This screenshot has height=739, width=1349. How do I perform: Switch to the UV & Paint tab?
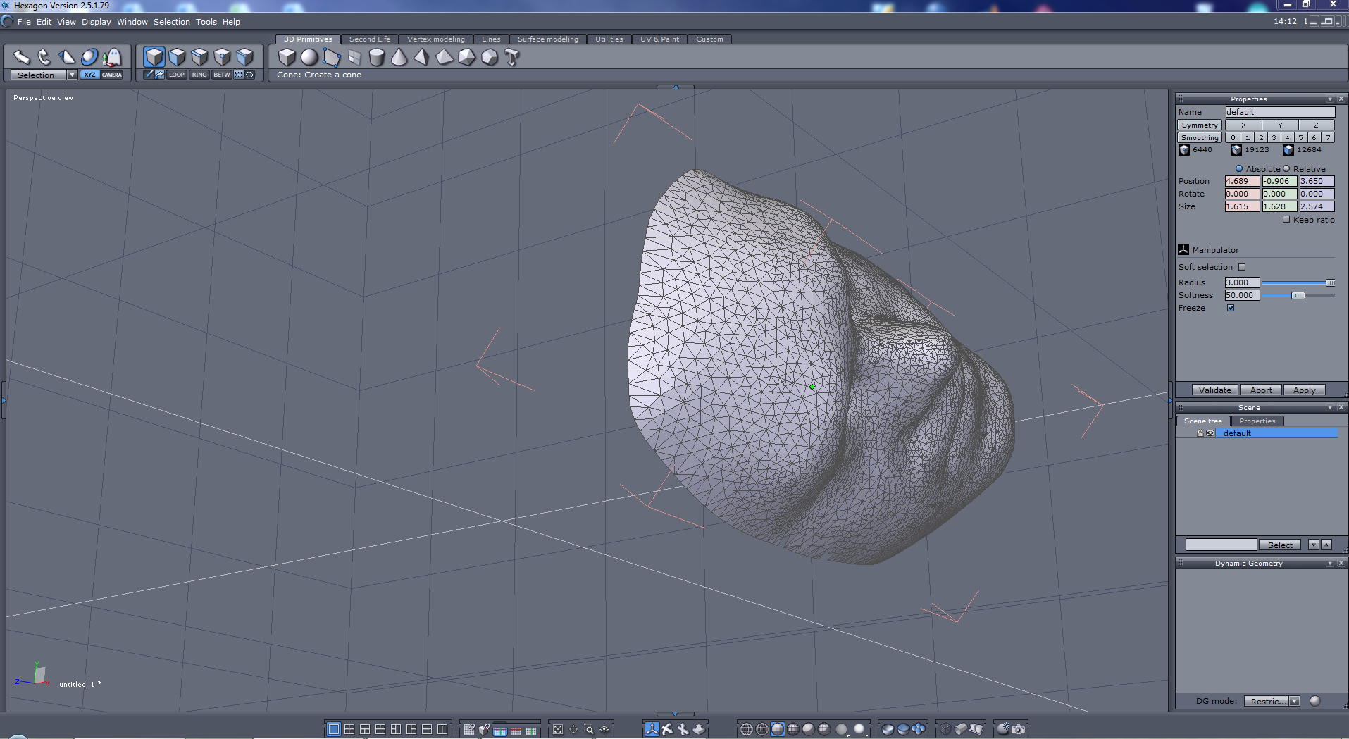pyautogui.click(x=660, y=39)
